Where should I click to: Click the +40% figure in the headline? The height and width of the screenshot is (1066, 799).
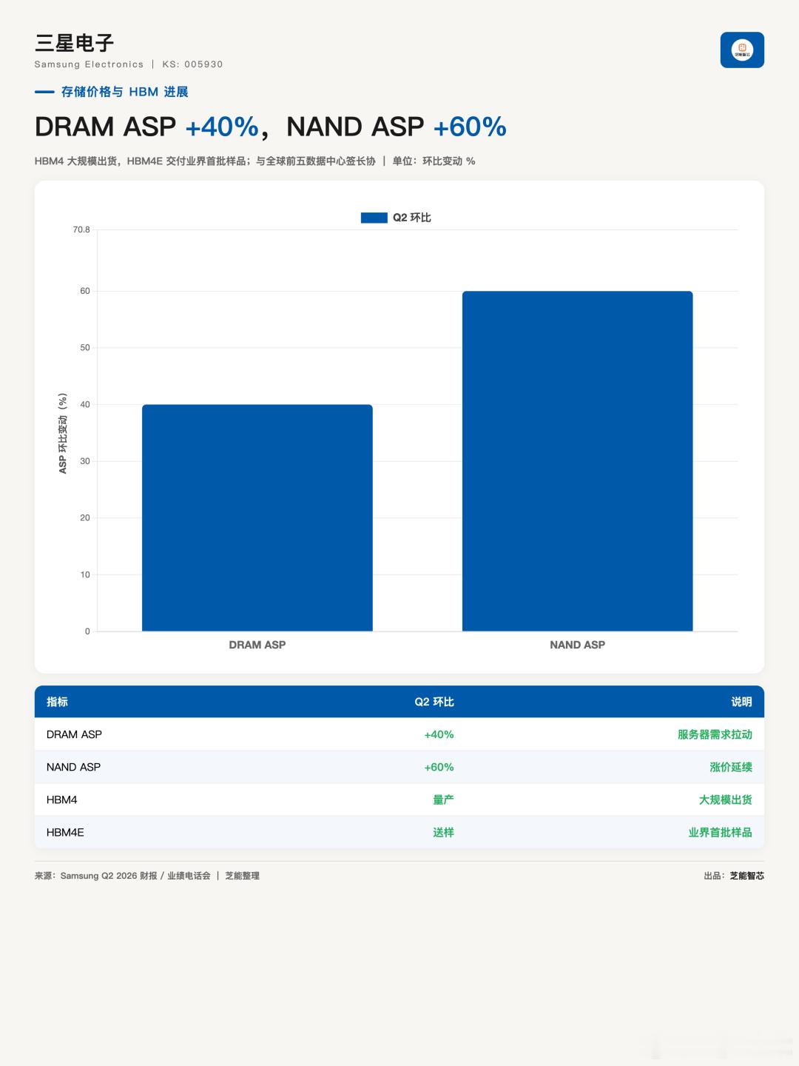(222, 127)
